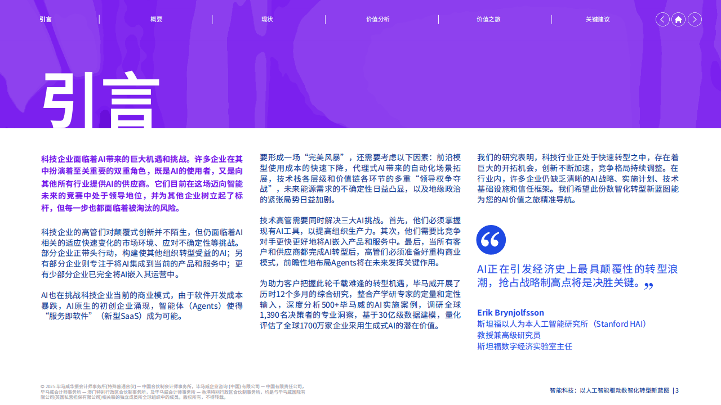Screen dimensions: 721x405
Task: Click the home icon in navigation
Action: coord(678,20)
